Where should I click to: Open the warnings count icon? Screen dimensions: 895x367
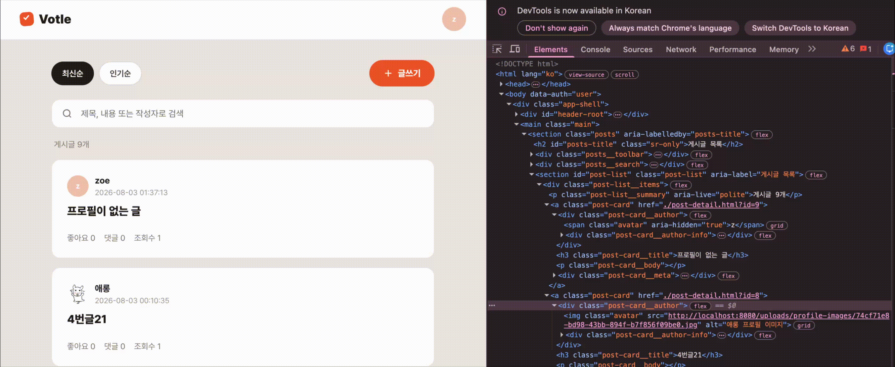pyautogui.click(x=848, y=49)
